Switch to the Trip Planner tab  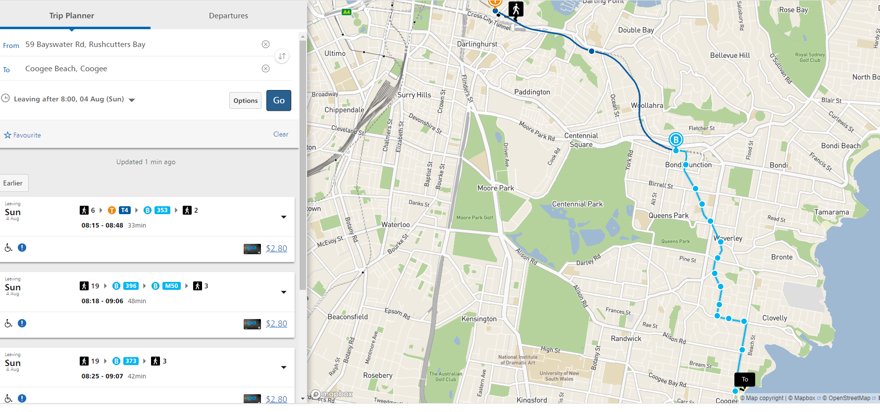(72, 15)
